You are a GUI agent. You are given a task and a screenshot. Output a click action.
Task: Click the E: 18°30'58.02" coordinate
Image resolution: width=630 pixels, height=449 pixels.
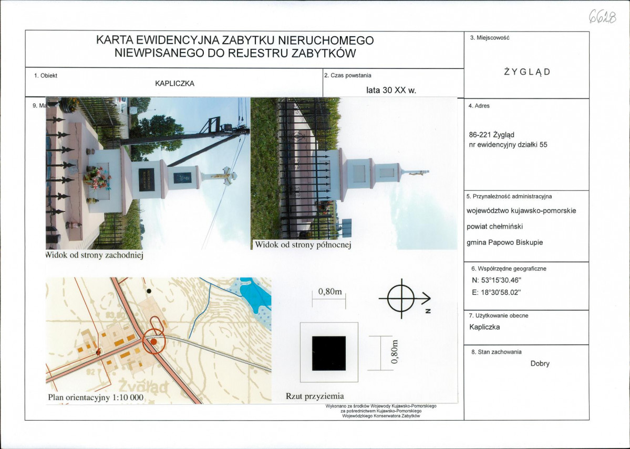pyautogui.click(x=496, y=293)
